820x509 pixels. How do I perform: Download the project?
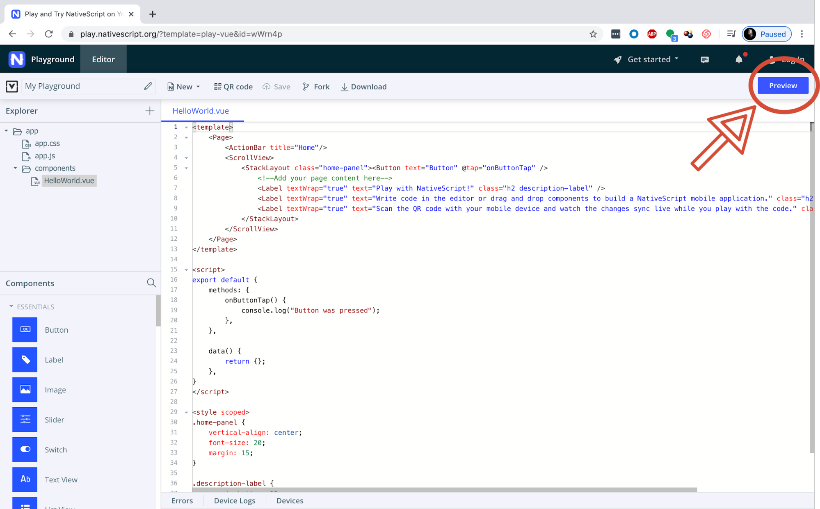tap(364, 87)
